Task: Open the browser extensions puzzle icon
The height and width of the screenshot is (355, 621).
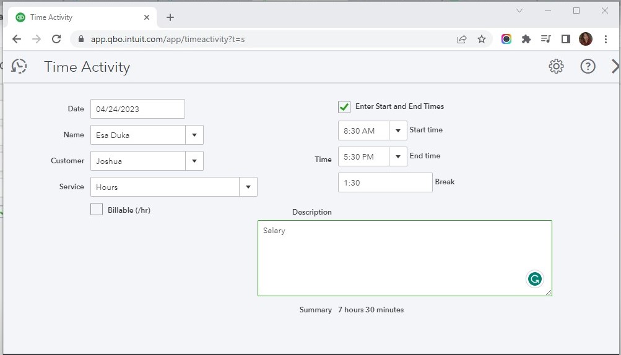Action: coord(526,39)
